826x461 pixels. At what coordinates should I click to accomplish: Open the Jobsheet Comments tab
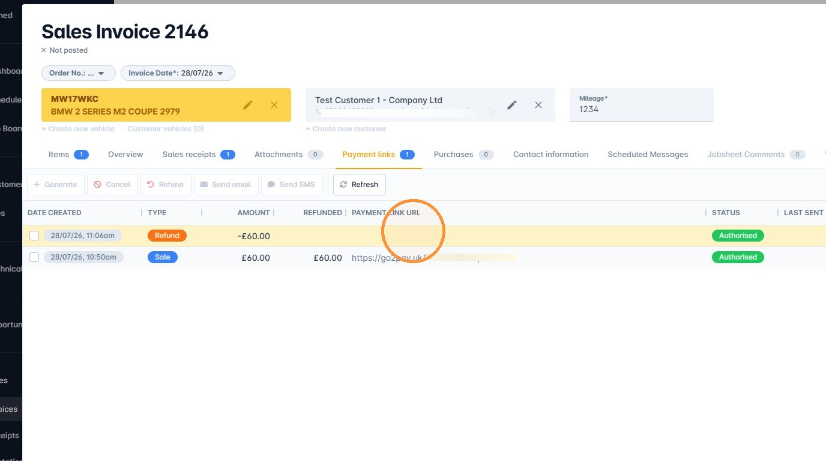click(756, 154)
